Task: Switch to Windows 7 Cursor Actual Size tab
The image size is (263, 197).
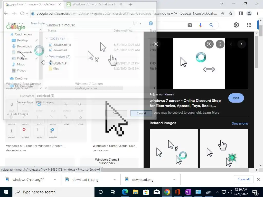Action: [95, 5]
